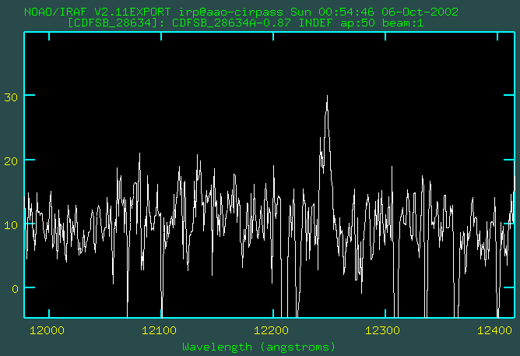This screenshot has width=520, height=356.
Task: Click the 12300 wavelength tick label
Action: coord(386,330)
